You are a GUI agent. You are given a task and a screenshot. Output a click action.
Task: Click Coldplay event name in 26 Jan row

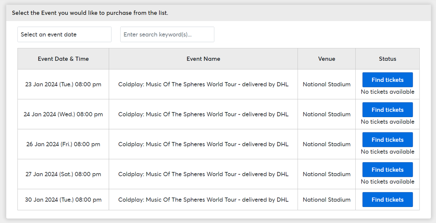click(203, 144)
